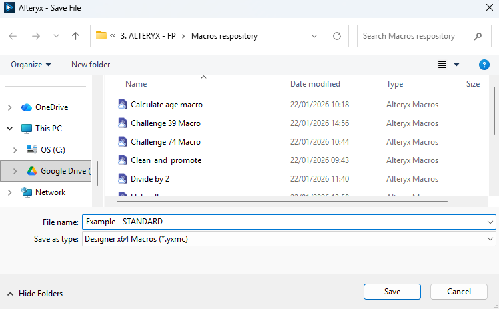
Task: Collapse panel with Hide Folders
Action: (35, 294)
